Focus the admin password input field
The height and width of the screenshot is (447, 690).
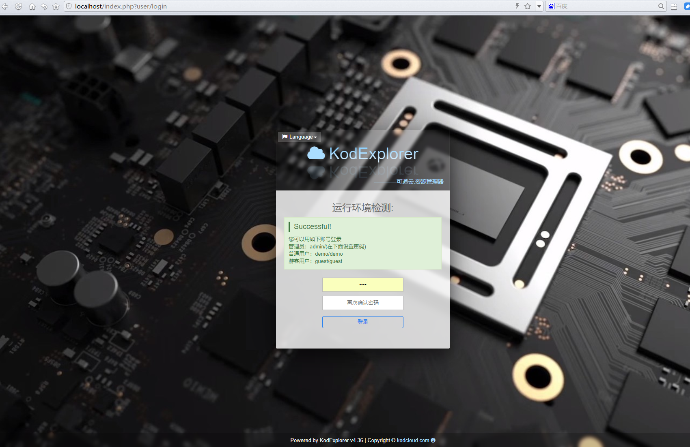tap(362, 284)
